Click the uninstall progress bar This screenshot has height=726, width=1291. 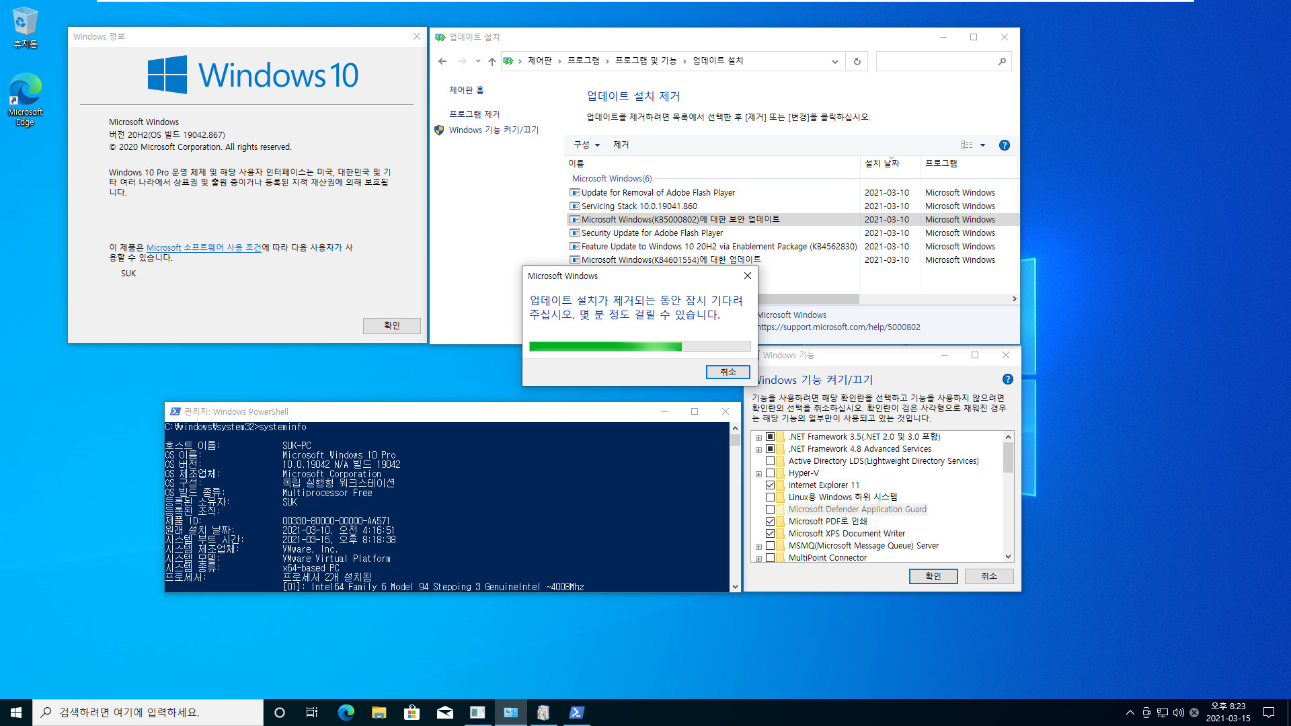[x=639, y=347]
